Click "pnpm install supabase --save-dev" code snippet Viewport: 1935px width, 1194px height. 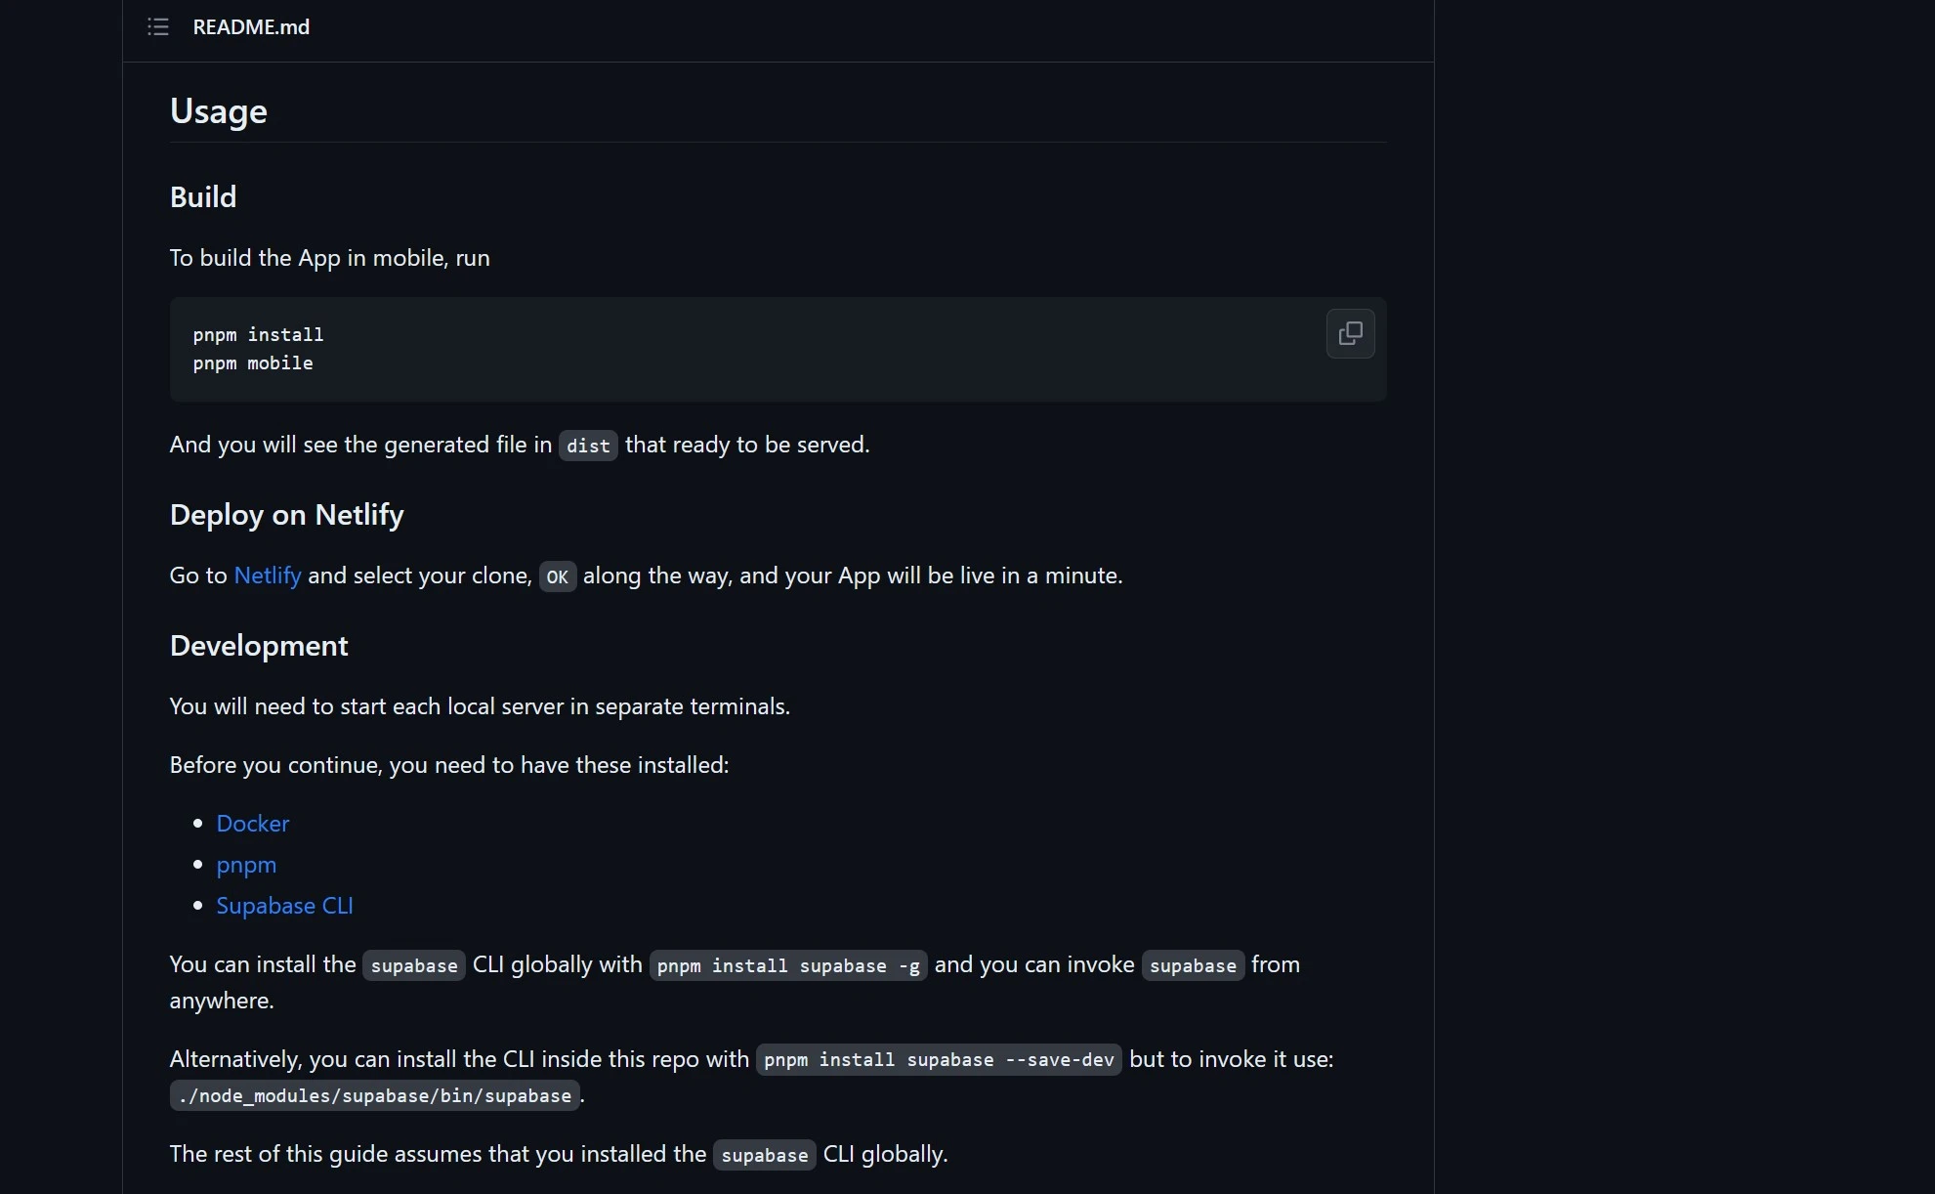click(939, 1060)
